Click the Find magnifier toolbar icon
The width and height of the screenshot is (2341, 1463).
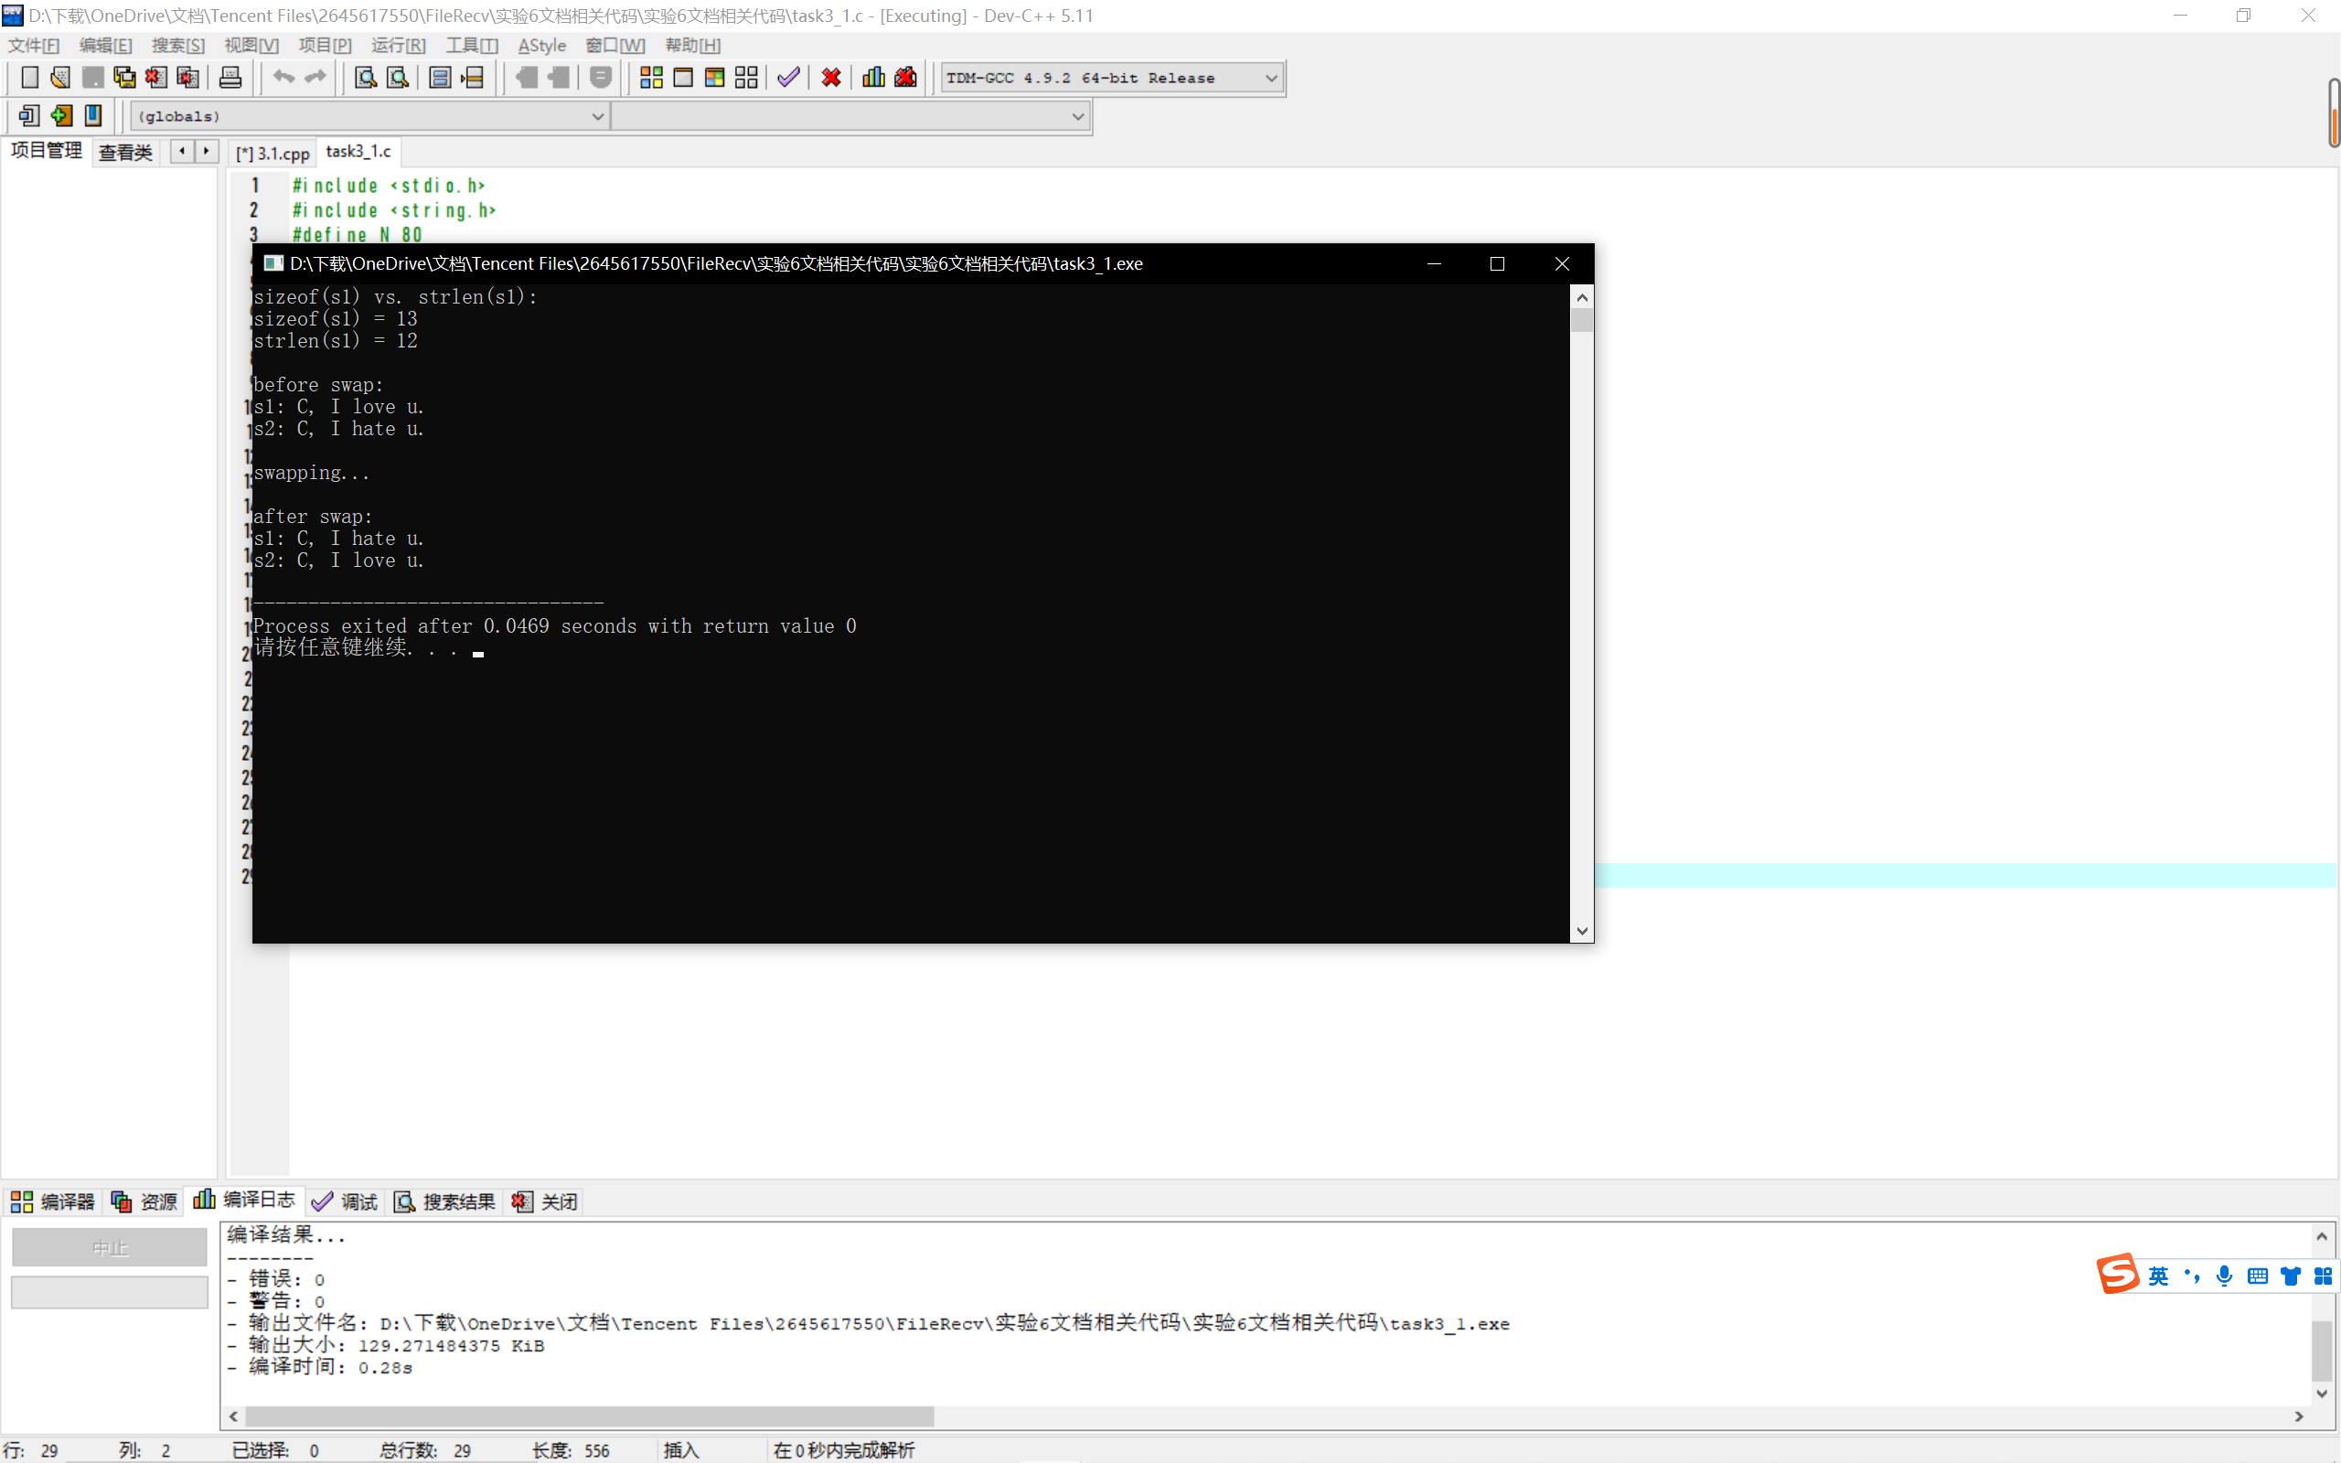(x=365, y=78)
